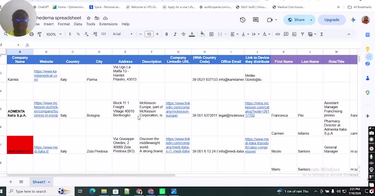Open the name box dropdown arrow
The width and height of the screenshot is (375, 196).
point(18,45)
